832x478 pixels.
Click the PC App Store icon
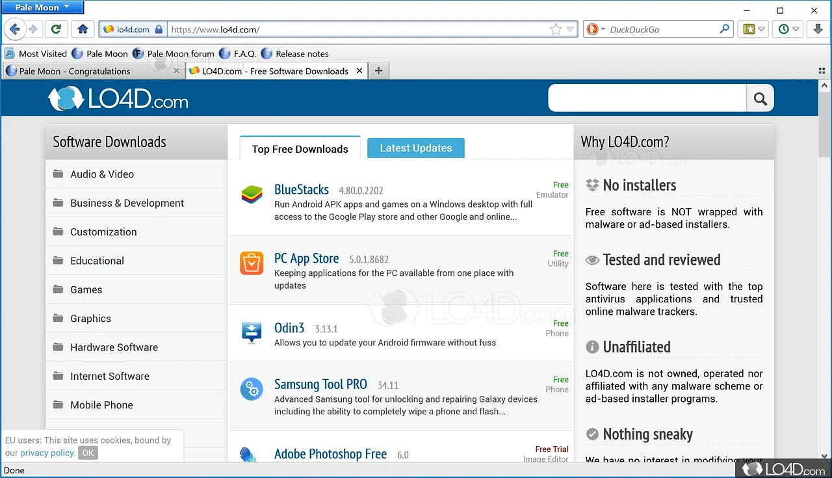pos(252,263)
